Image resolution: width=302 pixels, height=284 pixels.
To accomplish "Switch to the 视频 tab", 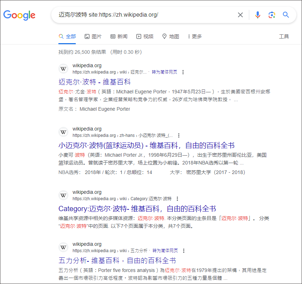I will click(x=145, y=36).
